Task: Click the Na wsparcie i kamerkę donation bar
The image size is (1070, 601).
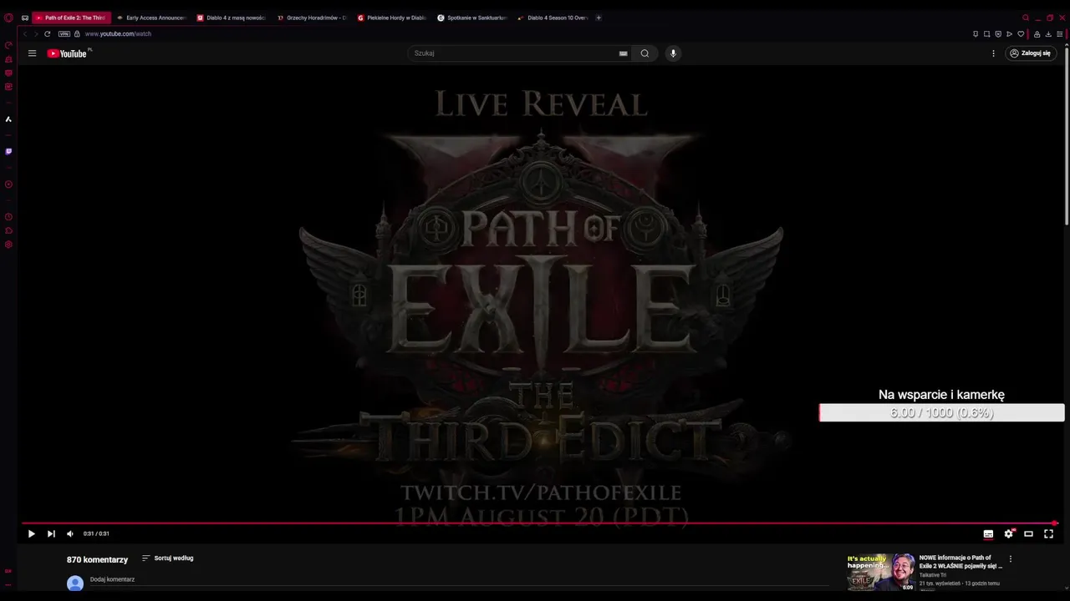Action: [941, 412]
